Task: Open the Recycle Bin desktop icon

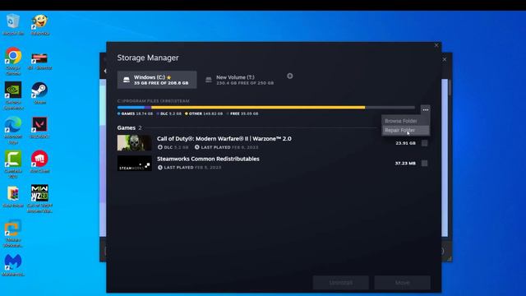Action: tap(13, 25)
